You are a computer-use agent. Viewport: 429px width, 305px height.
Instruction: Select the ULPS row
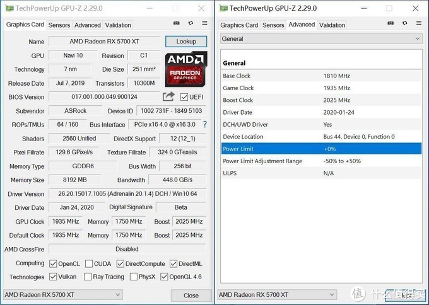point(321,173)
